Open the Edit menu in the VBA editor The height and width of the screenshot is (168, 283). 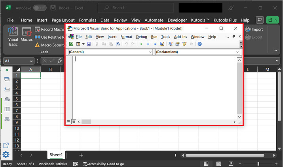tap(89, 37)
